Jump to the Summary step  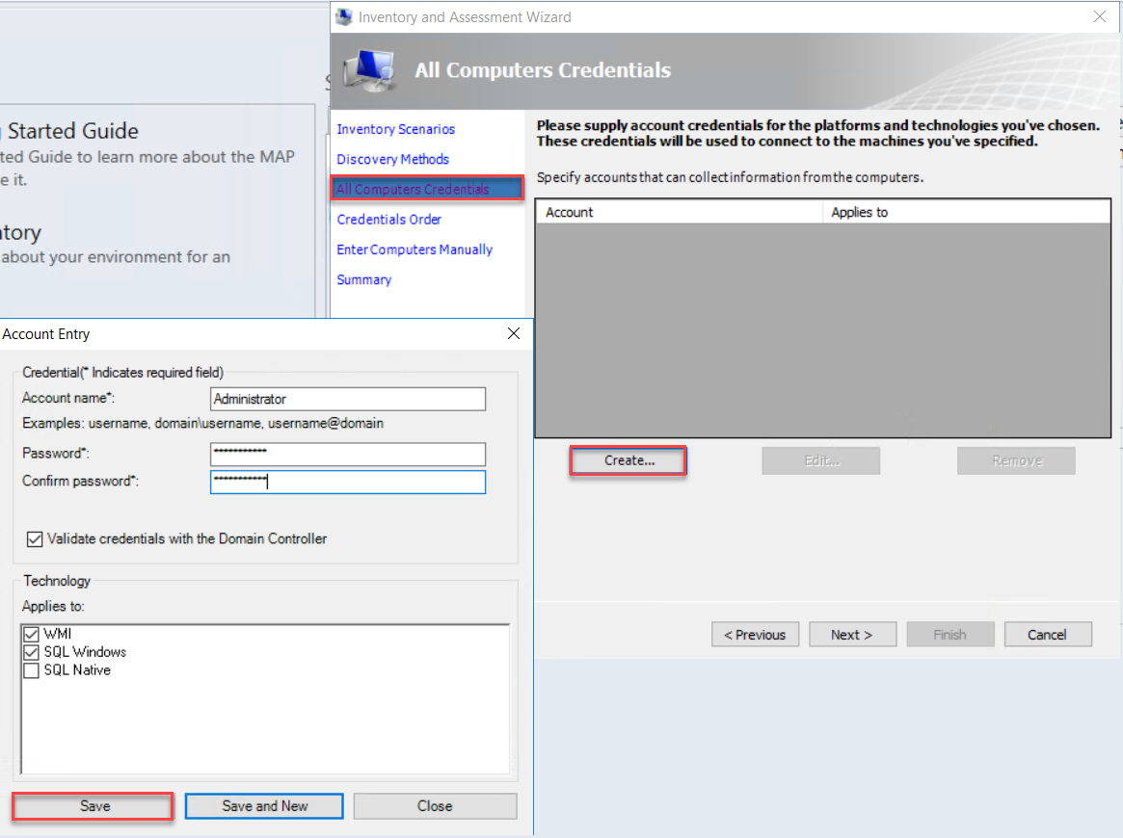click(363, 279)
